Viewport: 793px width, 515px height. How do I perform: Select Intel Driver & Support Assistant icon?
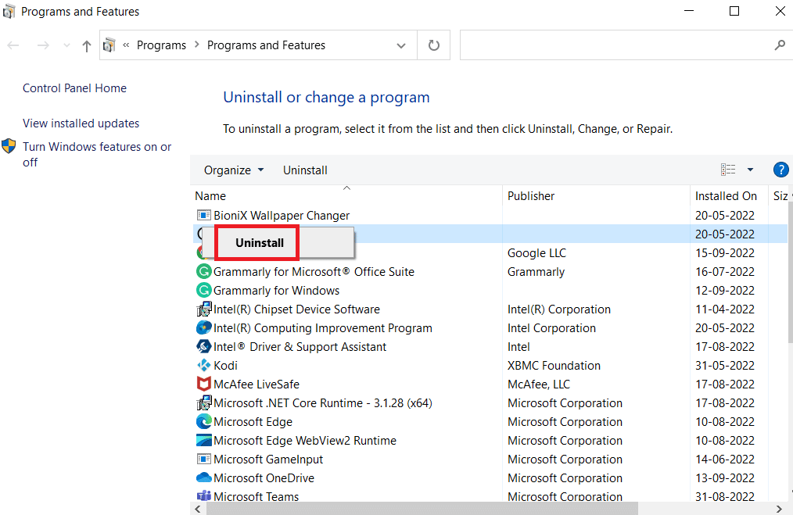[x=203, y=346]
